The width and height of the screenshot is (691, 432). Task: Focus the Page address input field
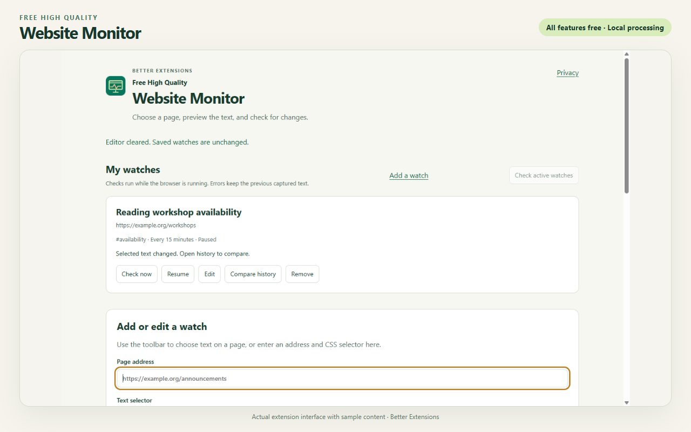342,379
